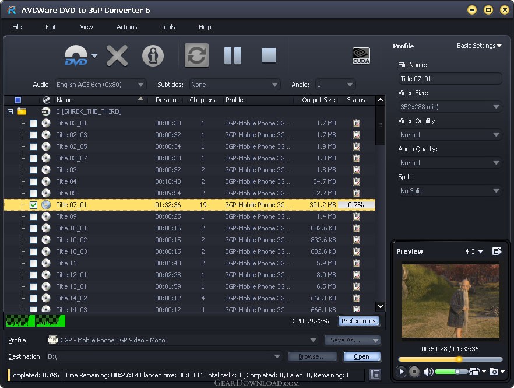This screenshot has height=388, width=514.
Task: Click the preview clip/segment icon
Action: 474,371
